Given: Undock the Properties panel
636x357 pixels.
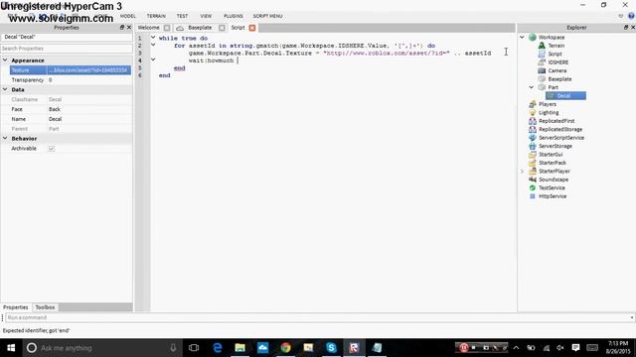Looking at the screenshot, I should point(121,27).
